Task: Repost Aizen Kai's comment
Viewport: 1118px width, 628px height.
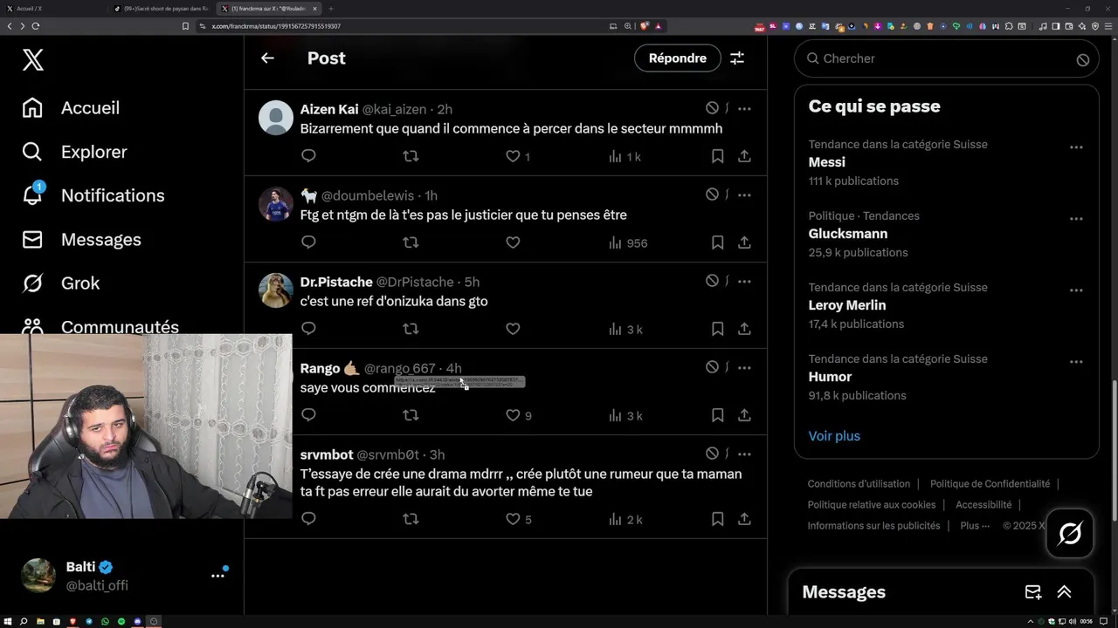Action: tap(411, 156)
